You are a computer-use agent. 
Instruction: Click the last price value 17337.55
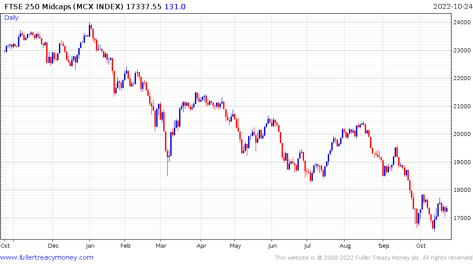click(x=144, y=7)
